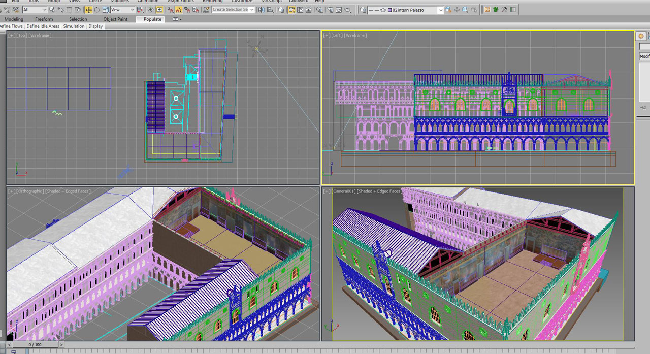650x354 pixels.
Task: Click the 0 / 100 time slider
Action: coord(35,345)
